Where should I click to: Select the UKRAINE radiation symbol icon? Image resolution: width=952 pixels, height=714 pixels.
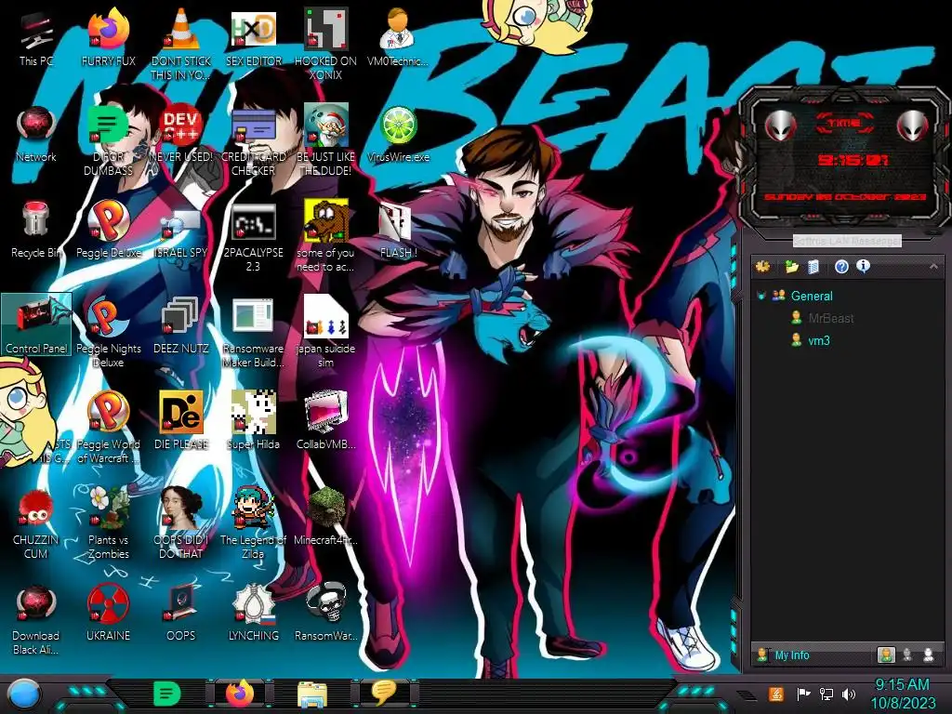point(108,612)
